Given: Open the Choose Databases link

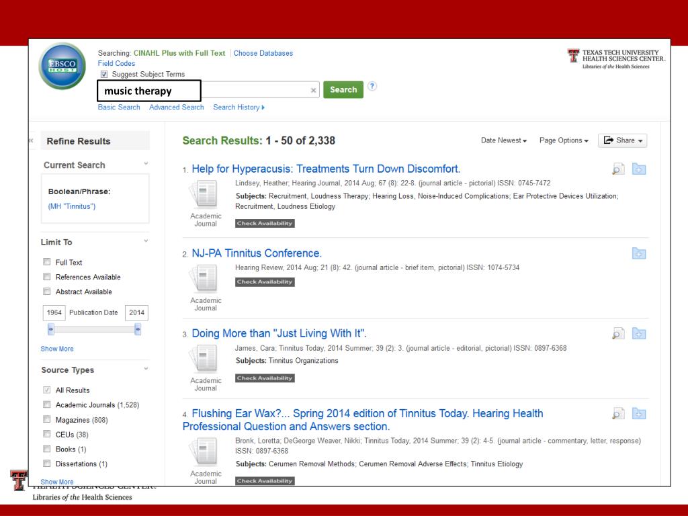Looking at the screenshot, I should [x=263, y=53].
